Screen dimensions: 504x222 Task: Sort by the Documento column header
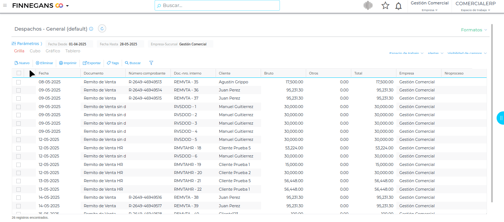click(x=103, y=73)
